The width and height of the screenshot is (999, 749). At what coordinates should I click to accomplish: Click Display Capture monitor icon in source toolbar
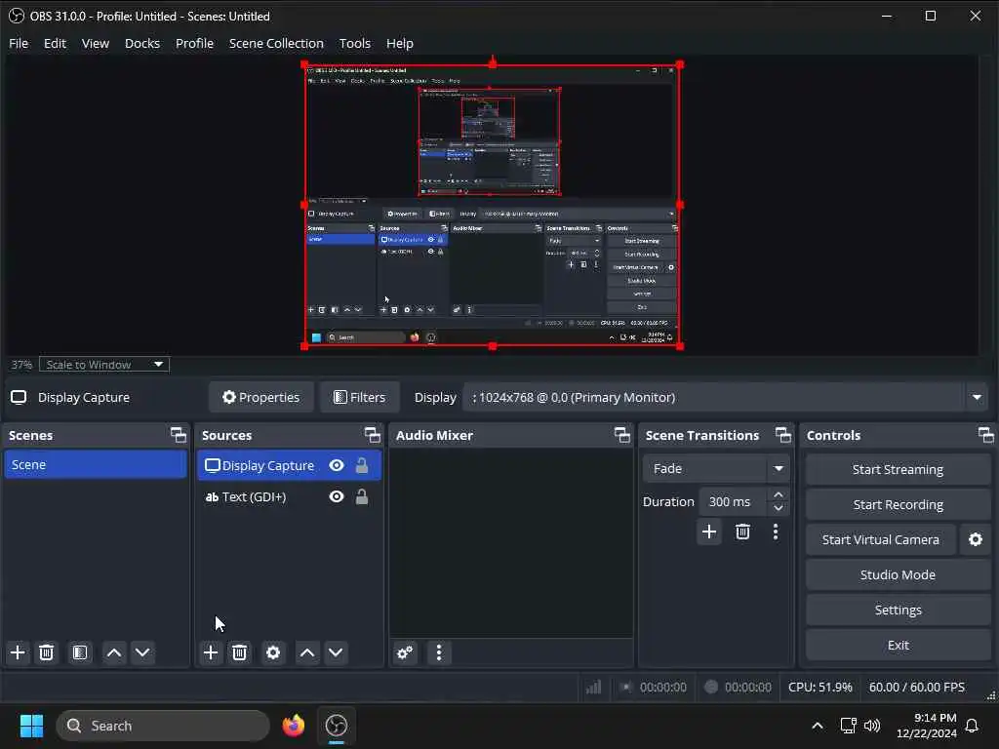tap(19, 398)
